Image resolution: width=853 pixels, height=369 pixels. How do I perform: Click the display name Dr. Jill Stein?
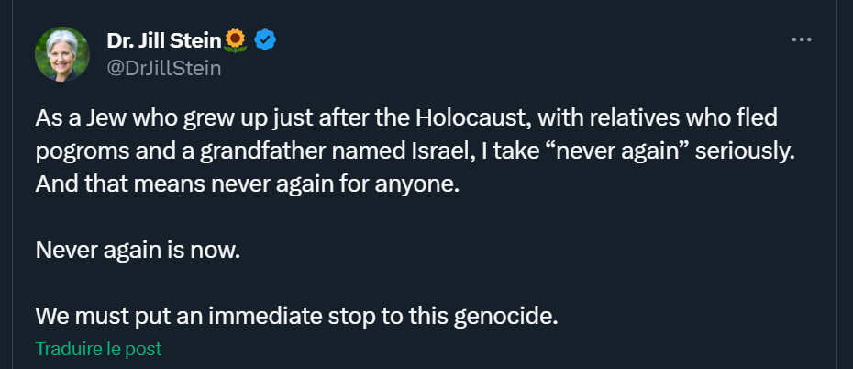pos(165,40)
